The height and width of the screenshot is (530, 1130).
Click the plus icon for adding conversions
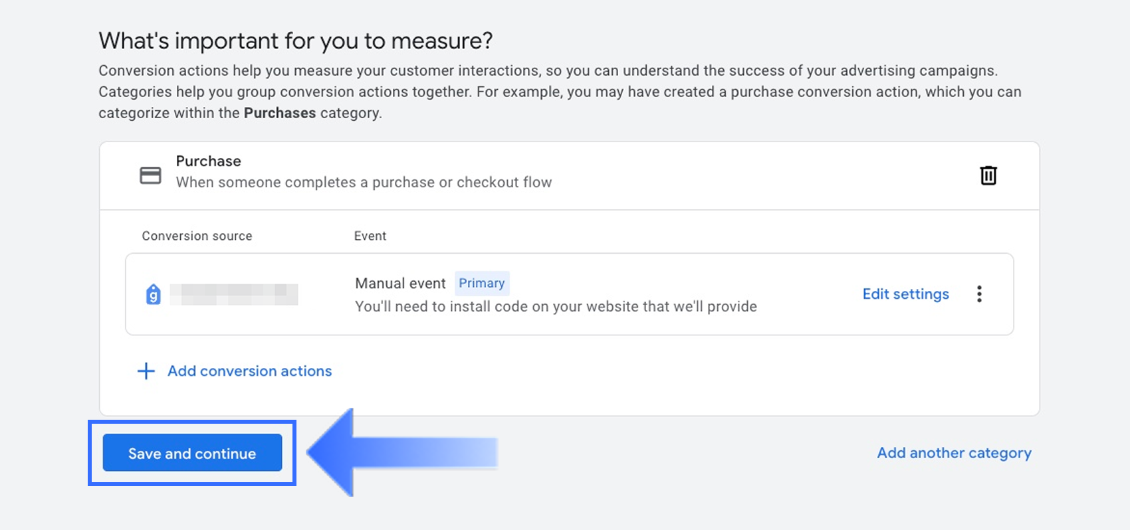coord(146,371)
